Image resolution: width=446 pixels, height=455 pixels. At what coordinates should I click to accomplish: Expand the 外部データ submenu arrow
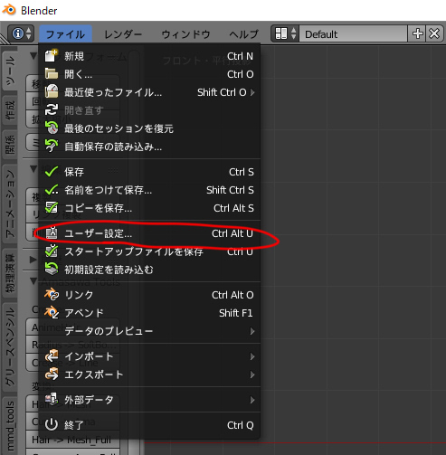click(252, 400)
